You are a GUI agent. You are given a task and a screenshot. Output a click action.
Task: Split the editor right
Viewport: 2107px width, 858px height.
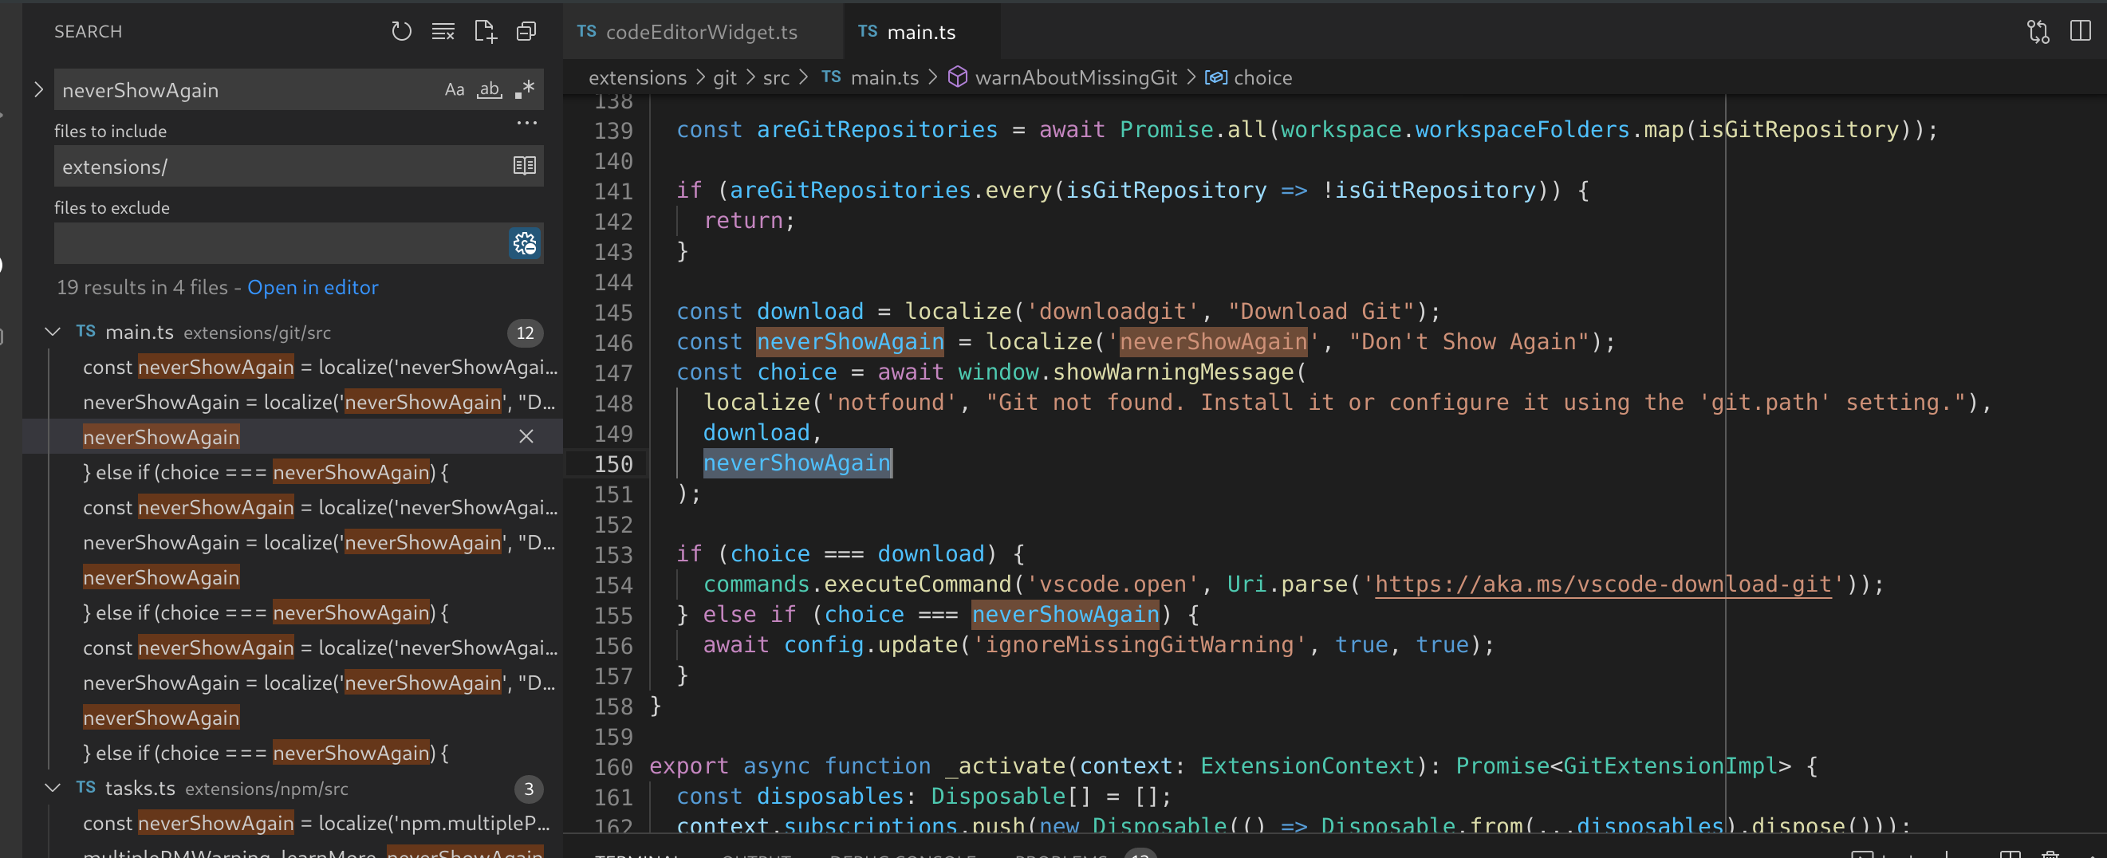pyautogui.click(x=2080, y=31)
